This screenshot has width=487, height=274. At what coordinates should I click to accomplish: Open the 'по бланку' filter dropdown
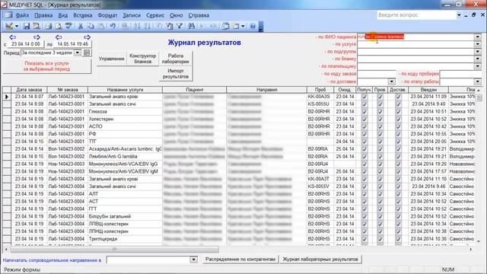478,59
